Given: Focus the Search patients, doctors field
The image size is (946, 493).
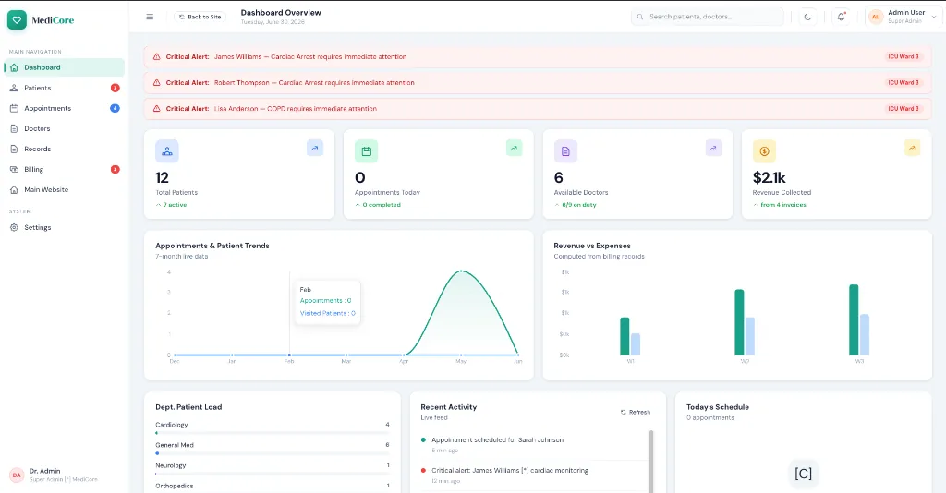Looking at the screenshot, I should (x=708, y=17).
